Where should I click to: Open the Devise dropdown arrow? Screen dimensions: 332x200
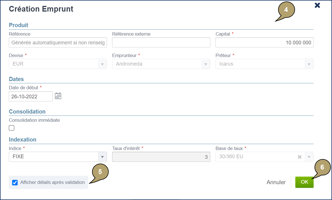(x=102, y=64)
